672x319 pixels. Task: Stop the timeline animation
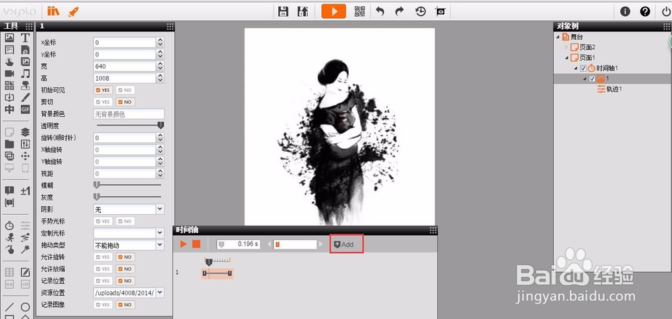(196, 244)
